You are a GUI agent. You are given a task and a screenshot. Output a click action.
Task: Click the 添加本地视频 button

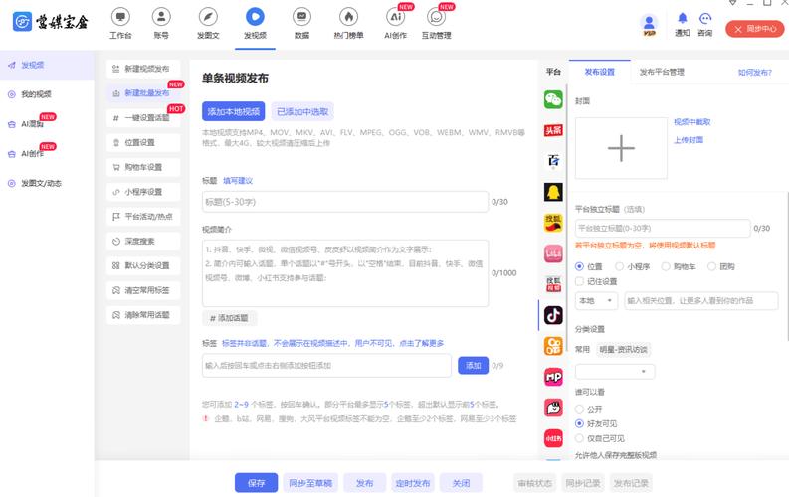[234, 111]
